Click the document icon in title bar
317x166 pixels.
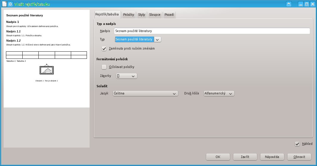tap(4, 4)
